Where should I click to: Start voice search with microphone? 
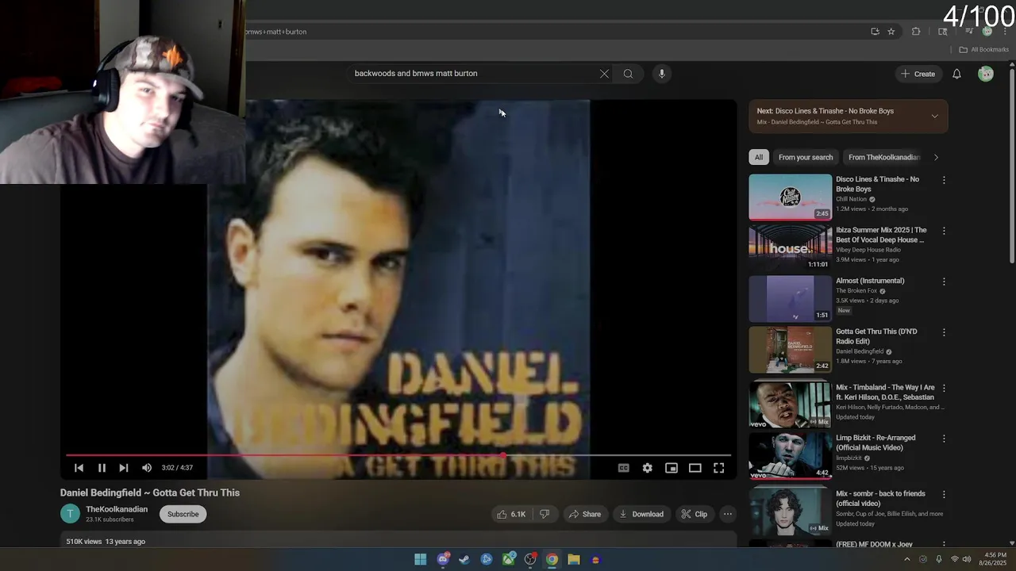[x=662, y=74]
